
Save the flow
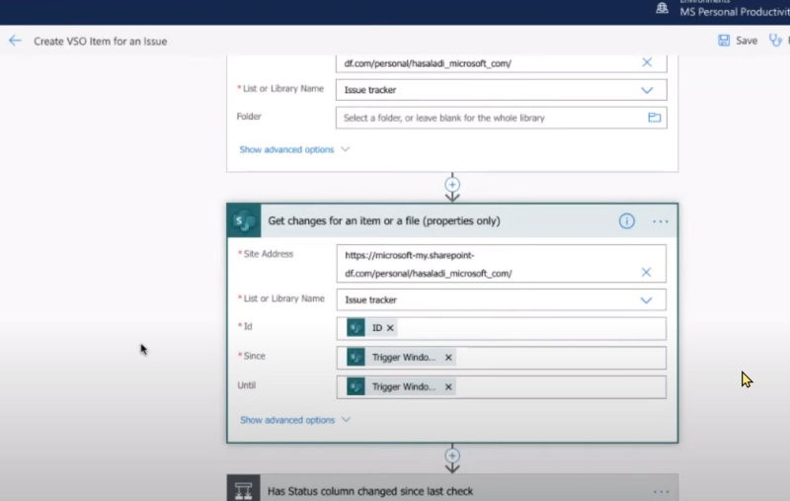pos(738,41)
